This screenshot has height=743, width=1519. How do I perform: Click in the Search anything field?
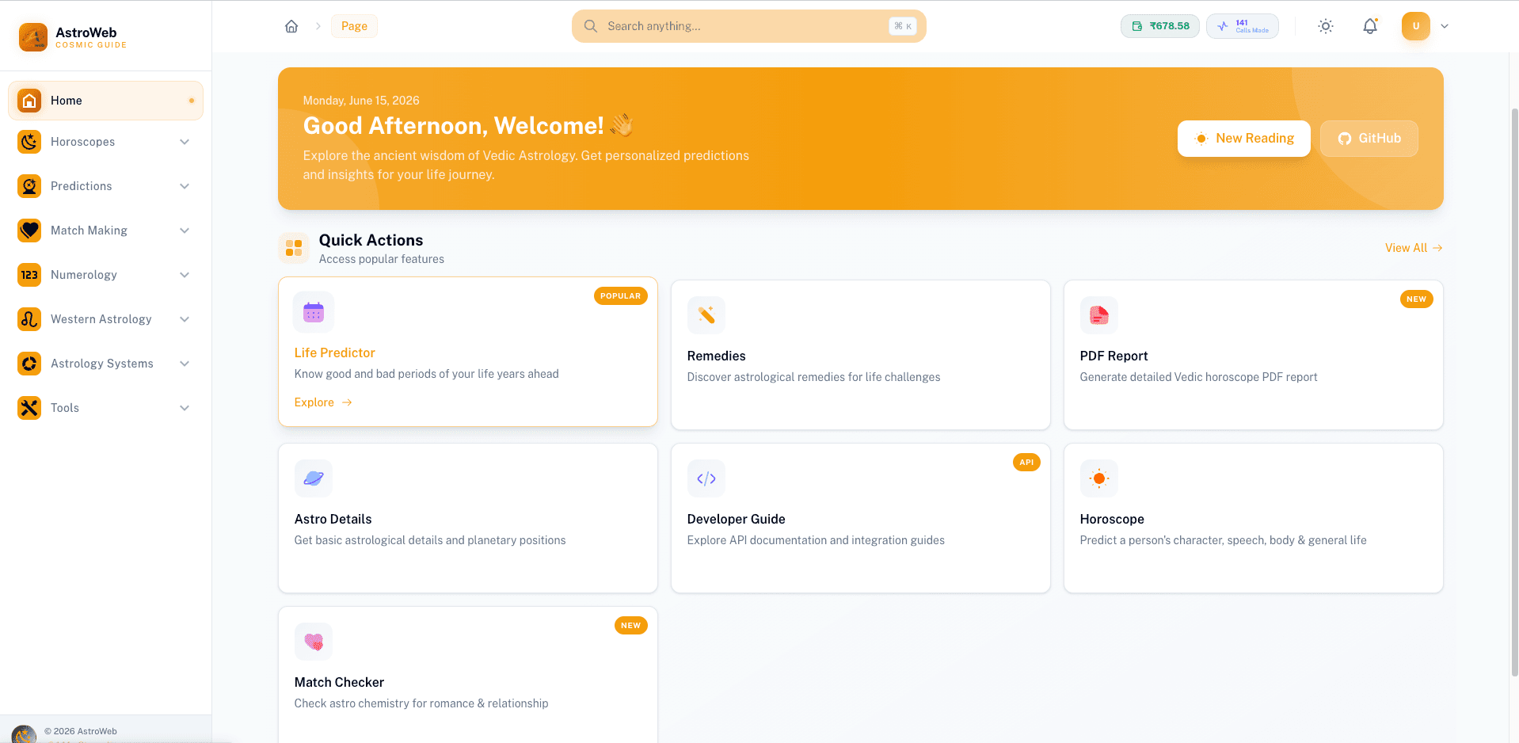[x=749, y=26]
